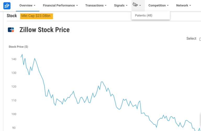Click the Mkt Cap $23.08bn badge
The width and height of the screenshot is (201, 131).
tap(37, 16)
